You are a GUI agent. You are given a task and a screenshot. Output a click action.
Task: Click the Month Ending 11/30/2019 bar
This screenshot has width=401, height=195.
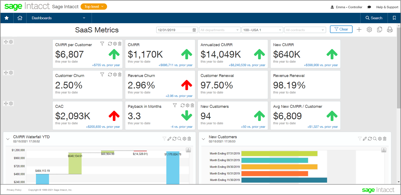point(284,180)
